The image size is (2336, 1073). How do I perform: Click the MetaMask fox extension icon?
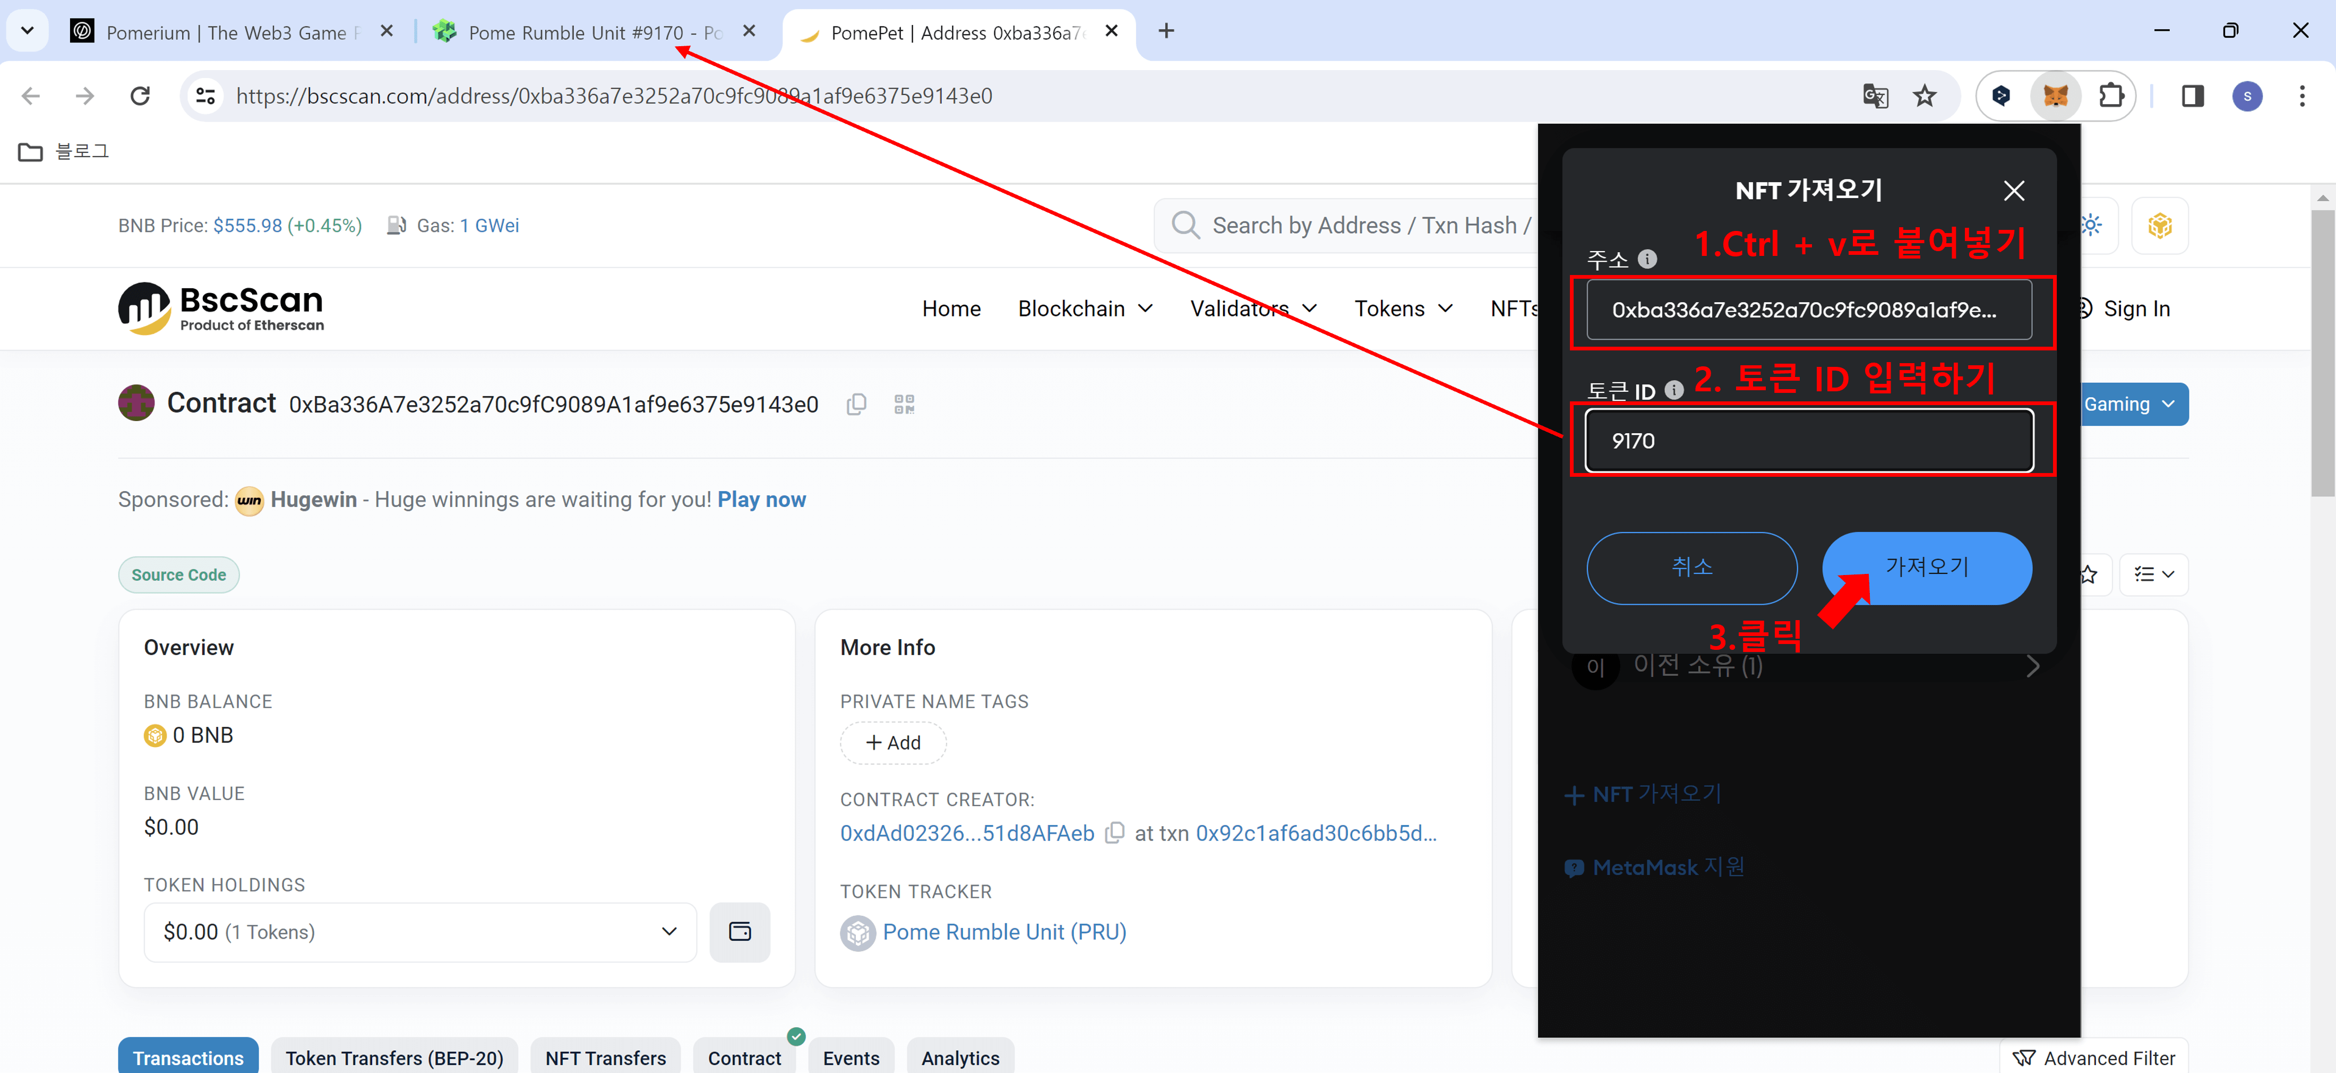[x=2055, y=95]
